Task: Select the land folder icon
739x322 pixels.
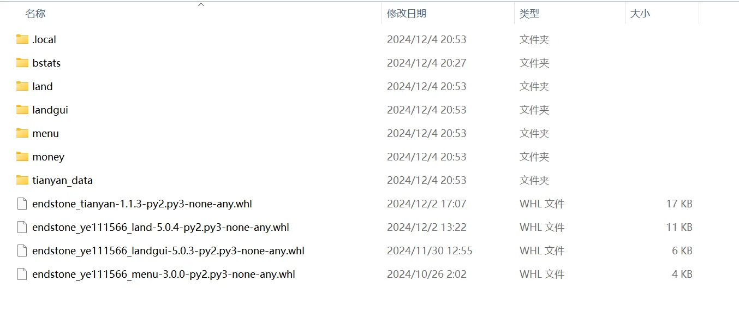Action: coord(22,86)
